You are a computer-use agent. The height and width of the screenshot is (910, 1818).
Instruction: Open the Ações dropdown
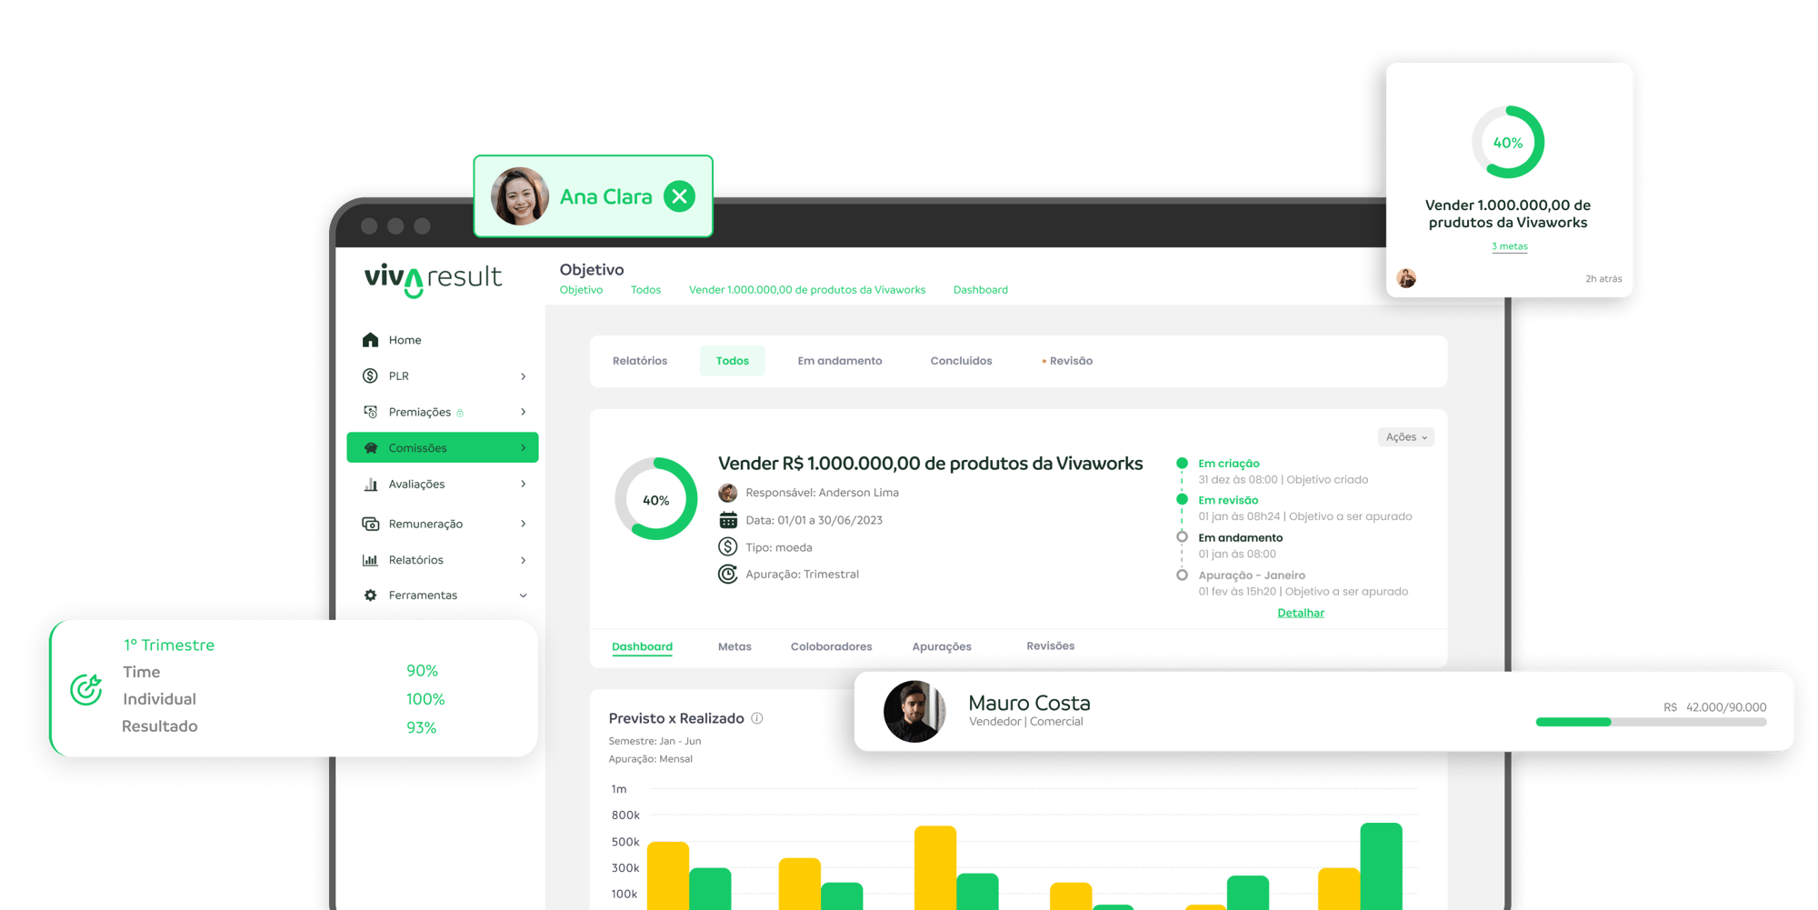click(x=1405, y=437)
